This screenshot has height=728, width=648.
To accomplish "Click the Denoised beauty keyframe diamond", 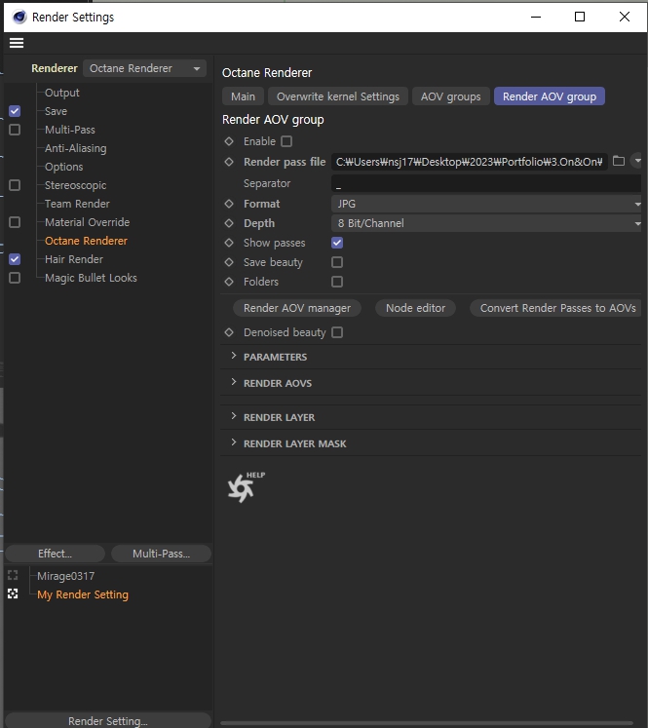I will pyautogui.click(x=229, y=332).
